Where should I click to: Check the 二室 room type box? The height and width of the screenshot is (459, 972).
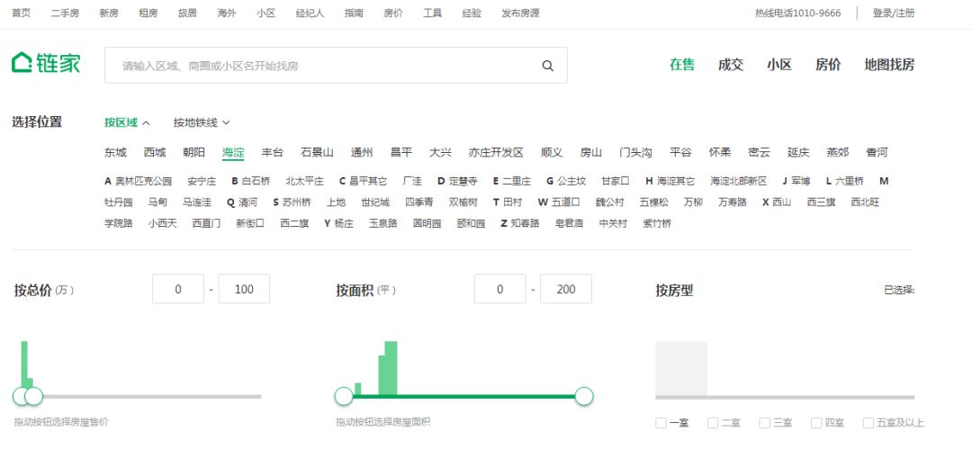coord(713,423)
